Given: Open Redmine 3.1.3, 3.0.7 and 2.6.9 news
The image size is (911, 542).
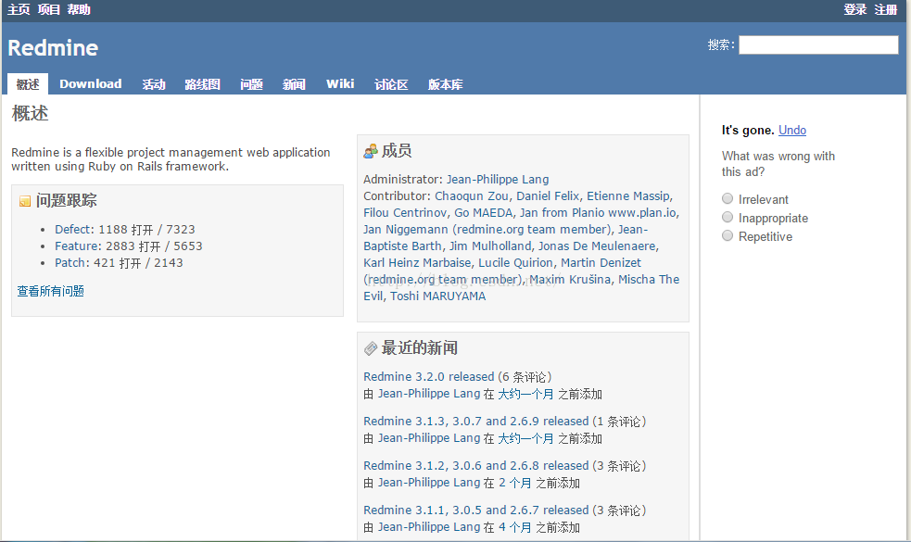Looking at the screenshot, I should tap(476, 422).
